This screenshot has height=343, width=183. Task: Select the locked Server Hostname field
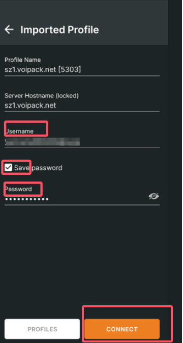coord(82,105)
